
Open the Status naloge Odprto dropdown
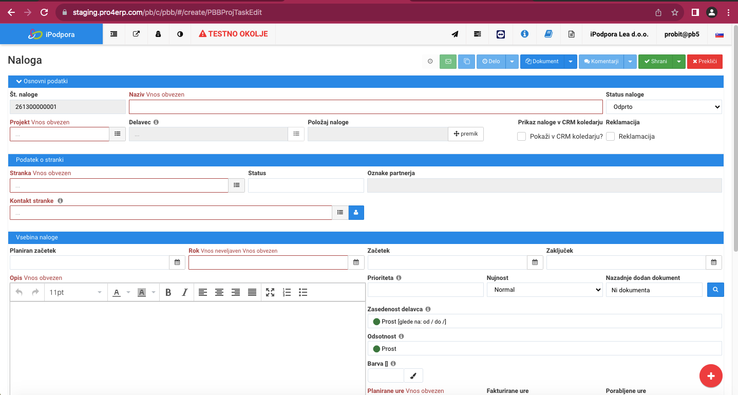click(x=664, y=107)
